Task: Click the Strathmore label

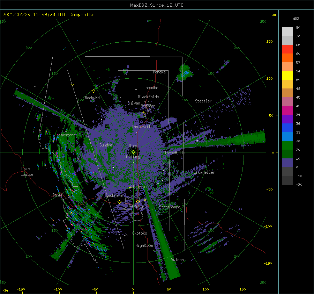Action: tap(170, 207)
